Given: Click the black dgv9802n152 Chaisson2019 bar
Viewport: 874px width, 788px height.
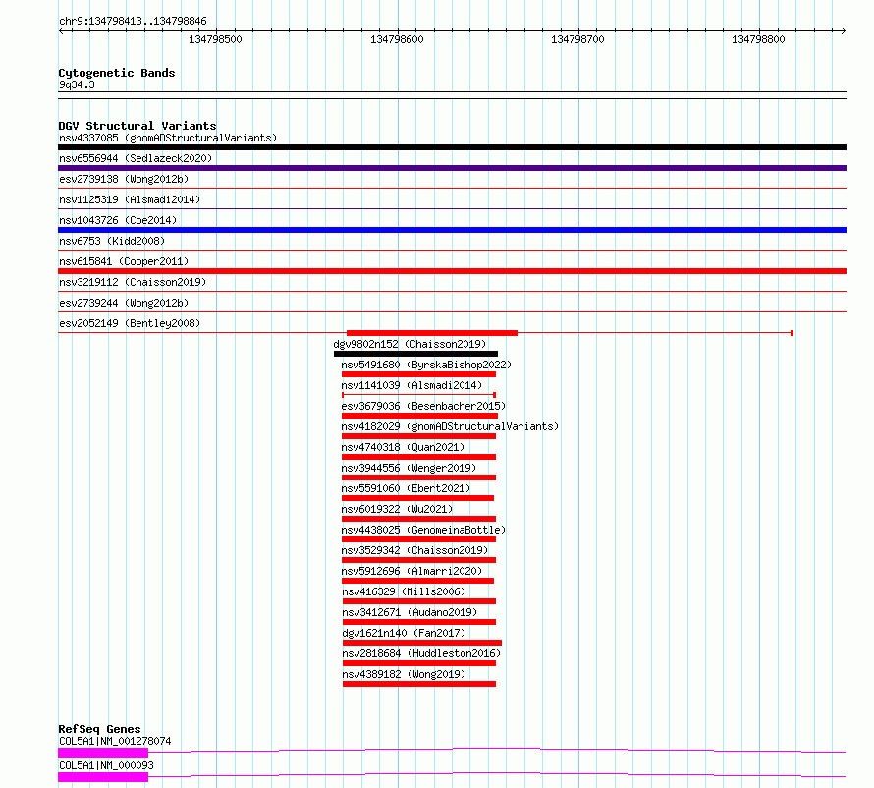Looking at the screenshot, I should (415, 354).
